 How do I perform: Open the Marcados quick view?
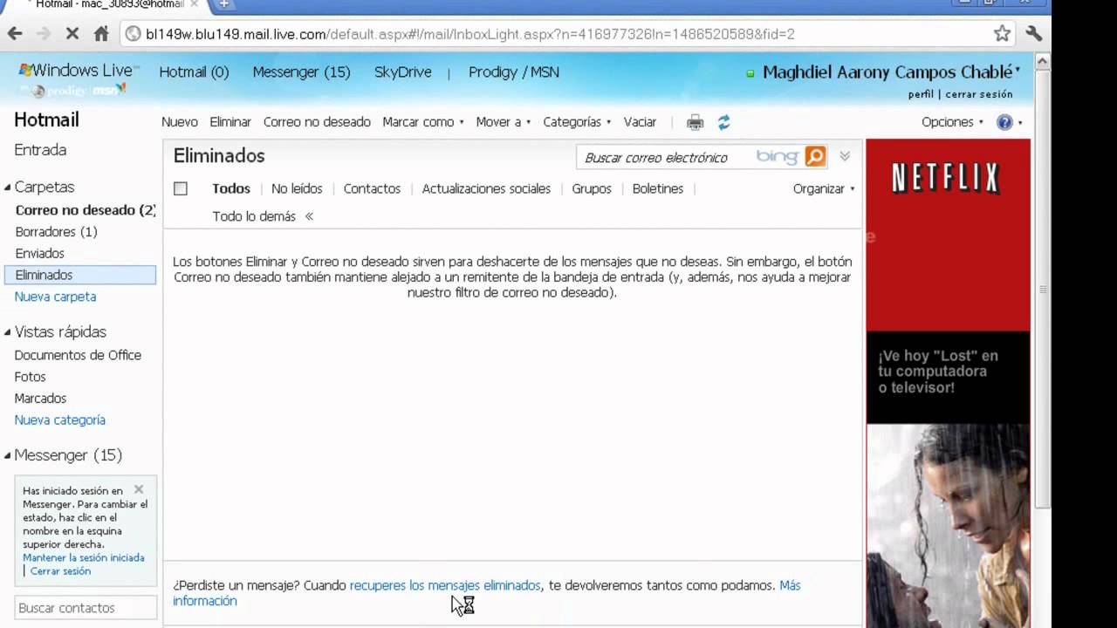(40, 399)
